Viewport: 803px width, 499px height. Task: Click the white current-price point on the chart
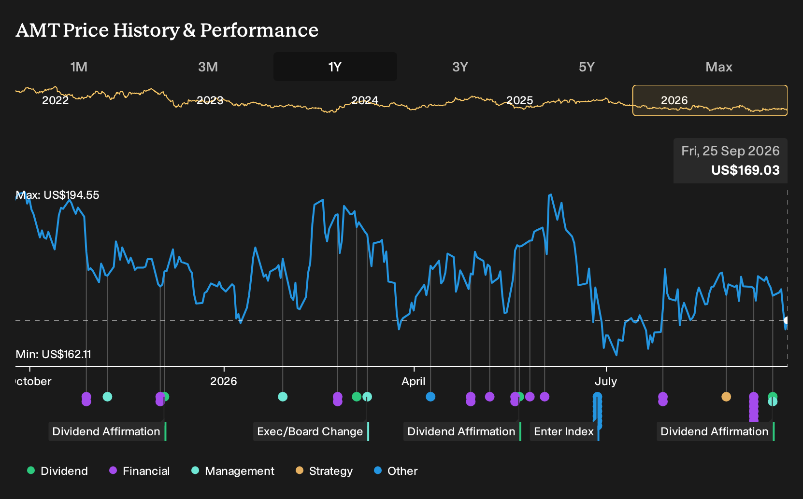[x=787, y=320]
